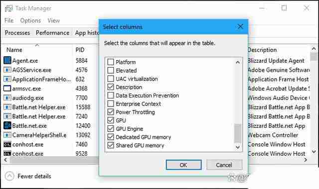
Task: Switch to the Performance tab
Action: [52, 33]
